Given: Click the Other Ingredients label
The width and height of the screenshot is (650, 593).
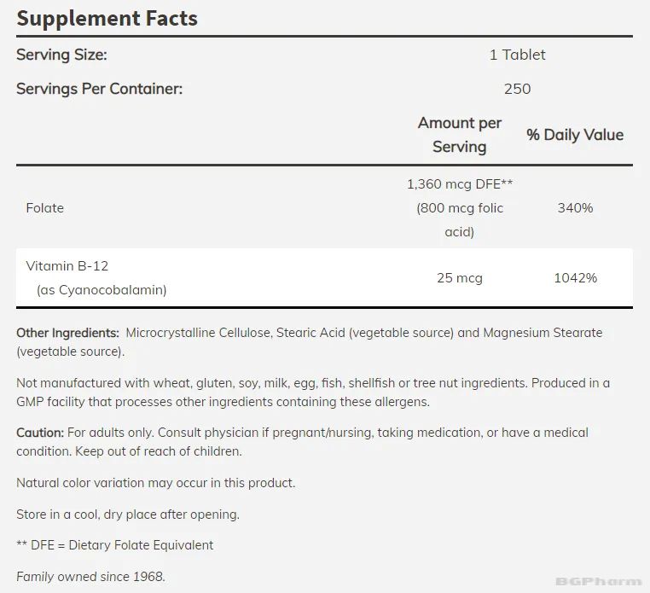Looking at the screenshot, I should tap(67, 333).
